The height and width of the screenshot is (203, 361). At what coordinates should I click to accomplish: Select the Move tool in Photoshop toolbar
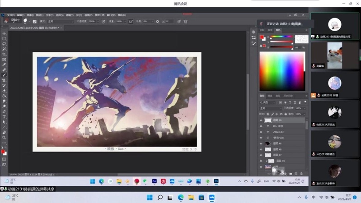tap(4, 33)
